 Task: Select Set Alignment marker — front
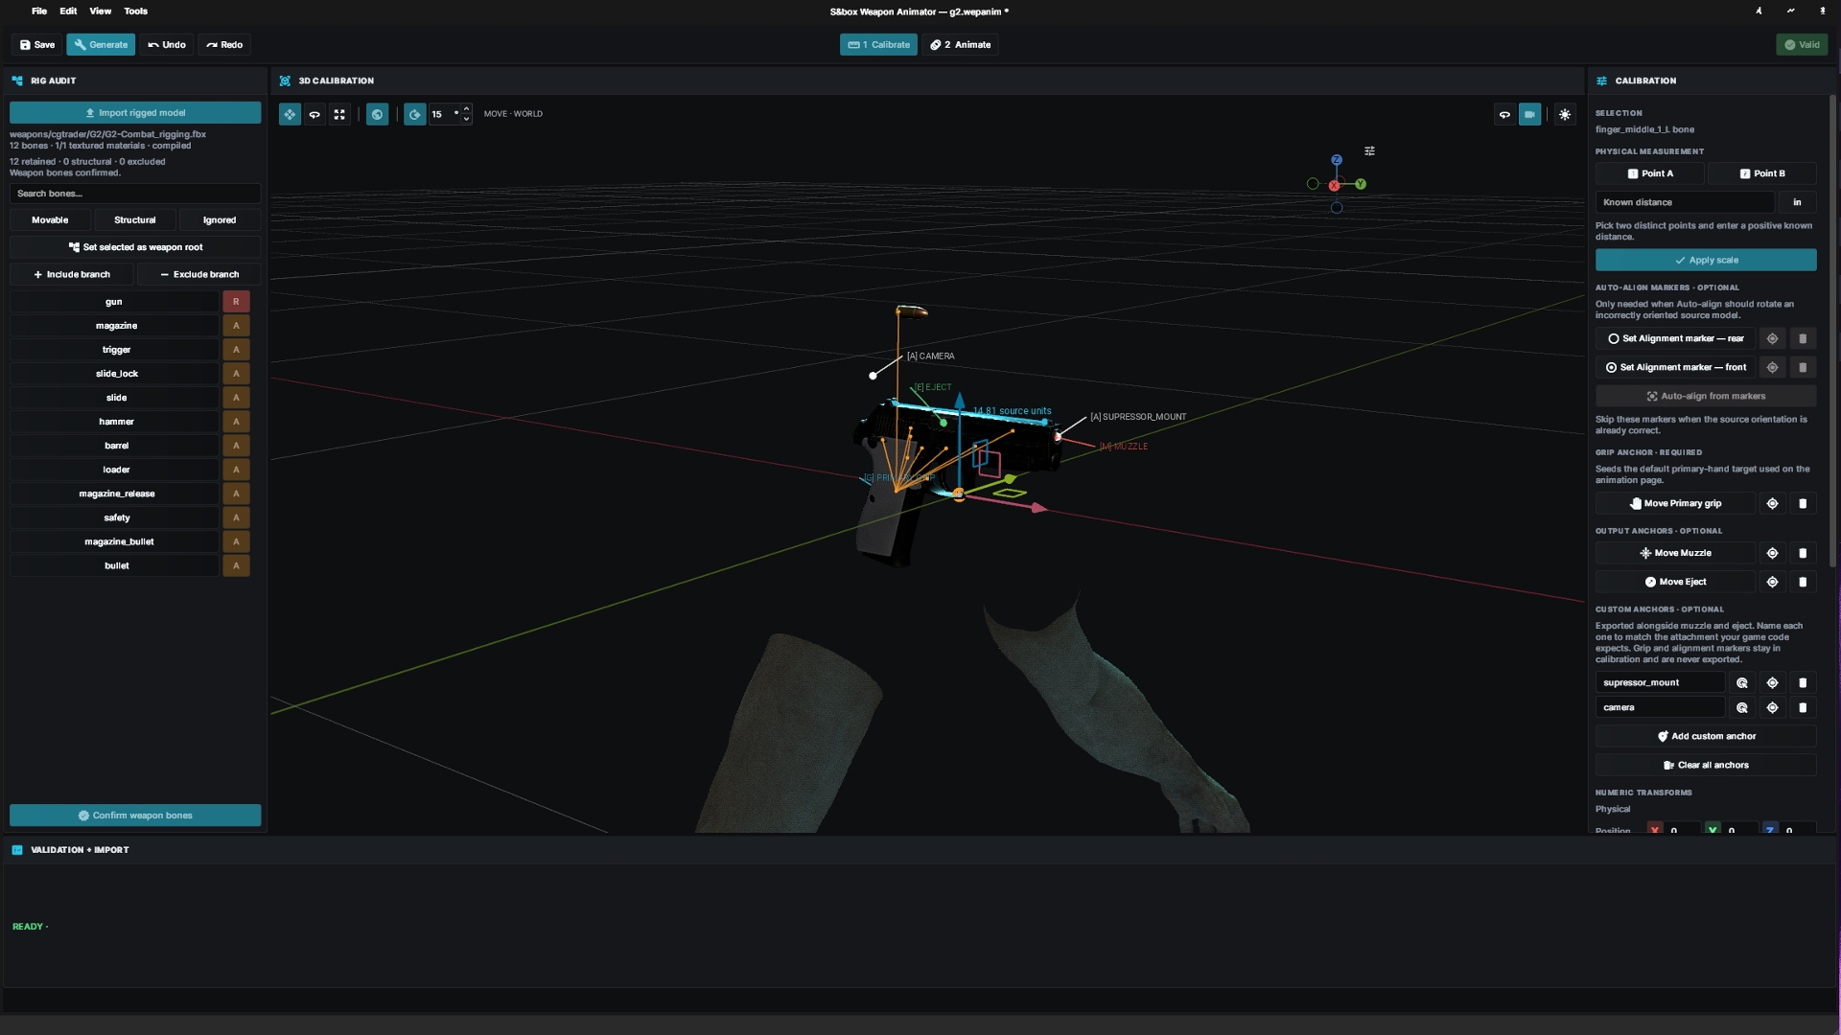click(x=1675, y=368)
